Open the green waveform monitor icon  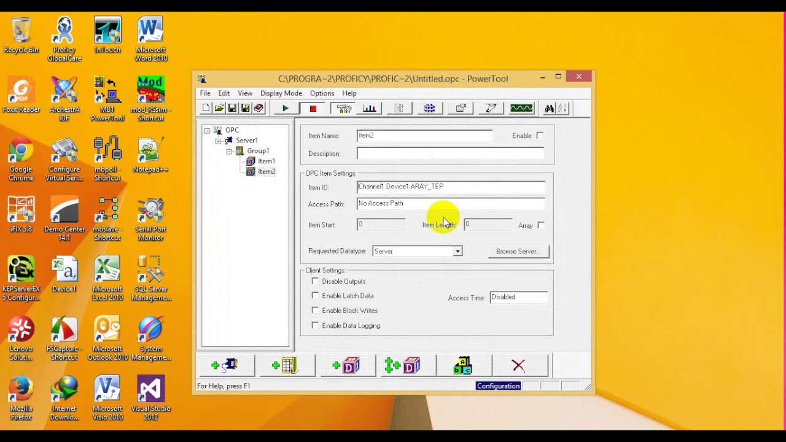coord(521,109)
